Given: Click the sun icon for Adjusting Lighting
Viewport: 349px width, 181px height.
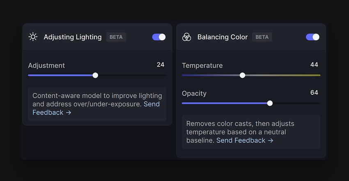Looking at the screenshot, I should click(33, 37).
